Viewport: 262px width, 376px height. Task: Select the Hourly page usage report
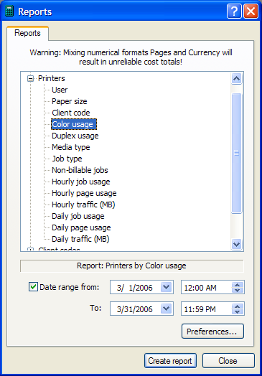tap(84, 193)
